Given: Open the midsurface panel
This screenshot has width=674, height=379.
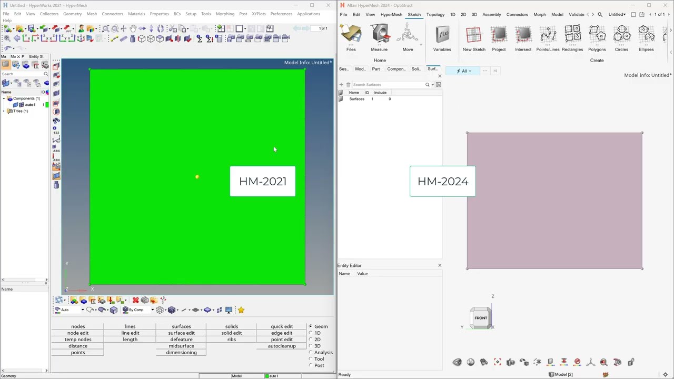Looking at the screenshot, I should (x=181, y=346).
